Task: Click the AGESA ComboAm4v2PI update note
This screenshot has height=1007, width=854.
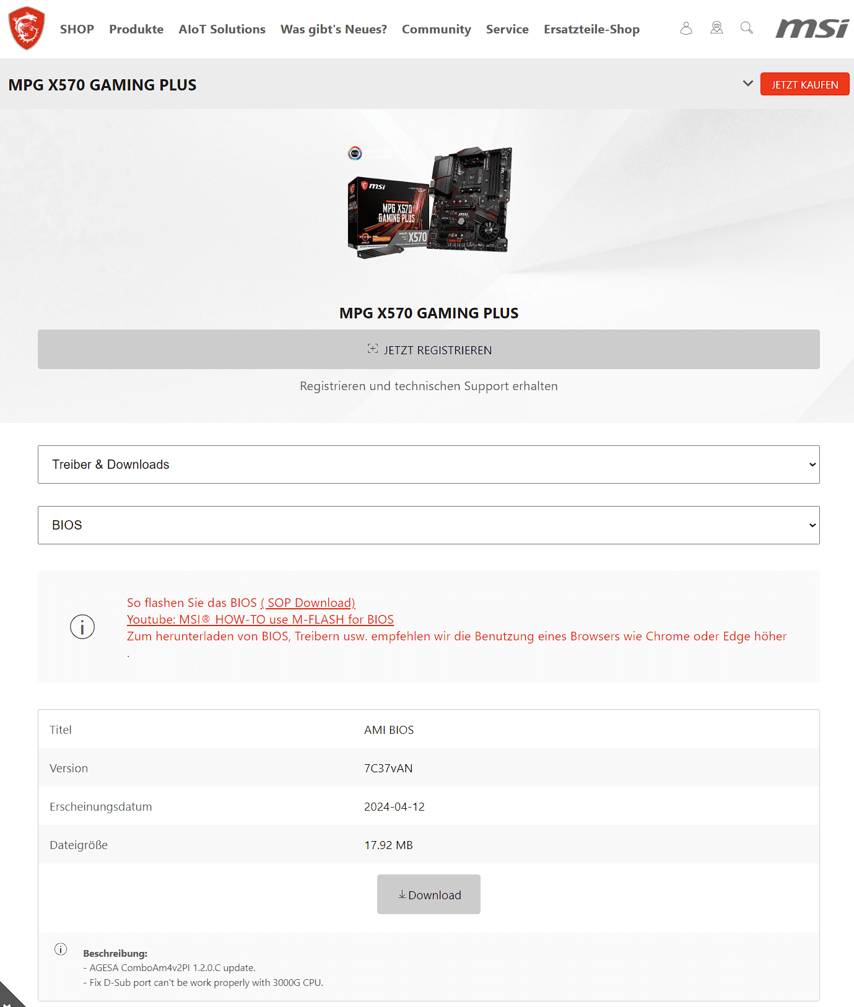Action: (169, 967)
